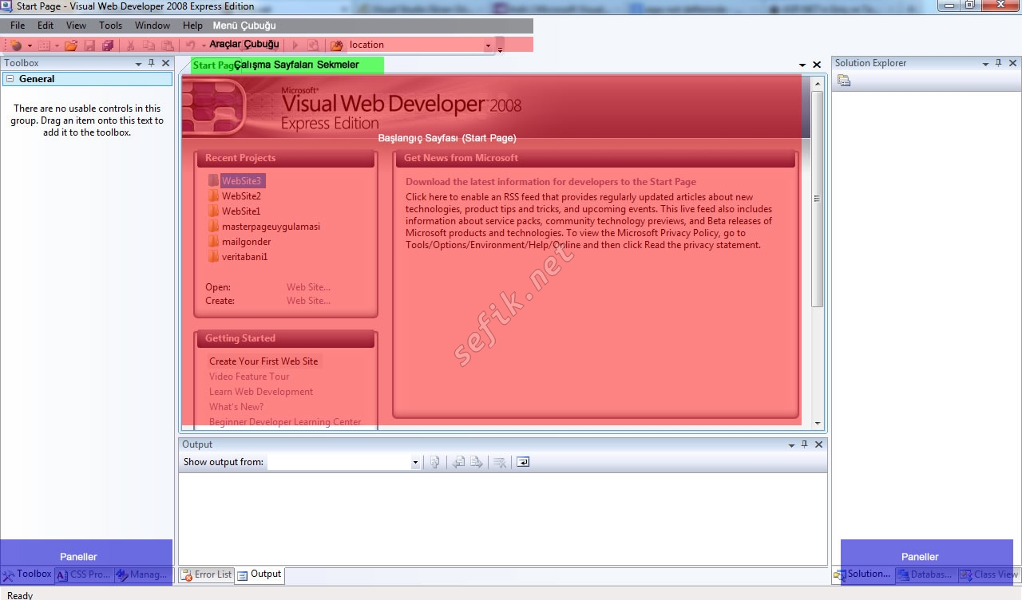Click 'Create Your First Web Site' link

click(x=263, y=361)
